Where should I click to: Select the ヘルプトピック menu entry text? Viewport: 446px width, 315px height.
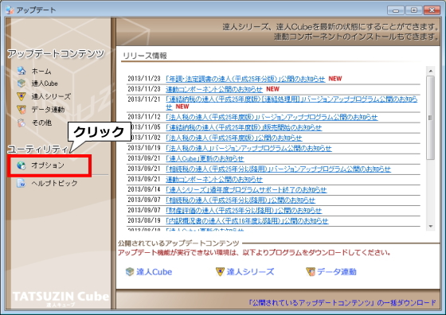coord(54,183)
